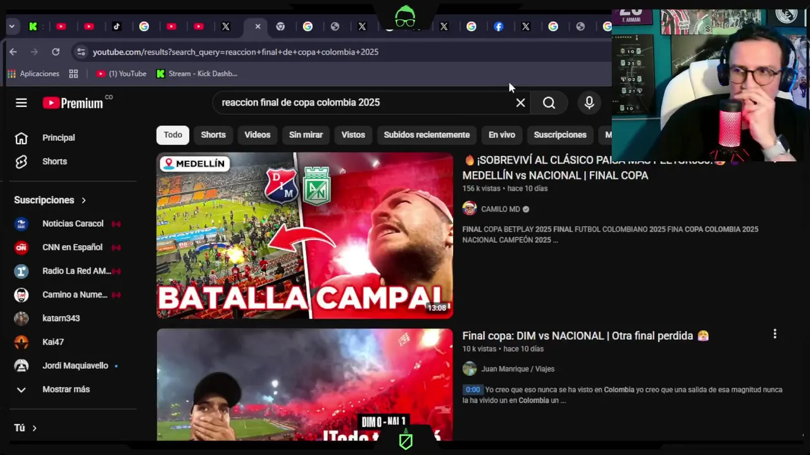The width and height of the screenshot is (810, 455).
Task: Start voice search with the microphone icon
Action: tap(589, 102)
